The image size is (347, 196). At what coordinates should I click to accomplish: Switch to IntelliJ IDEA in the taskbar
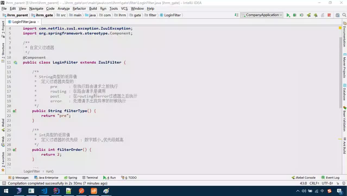(x=56, y=191)
